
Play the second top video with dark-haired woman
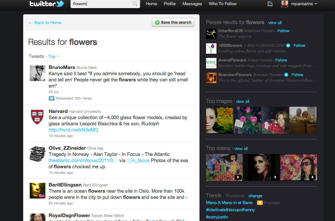click(x=261, y=167)
